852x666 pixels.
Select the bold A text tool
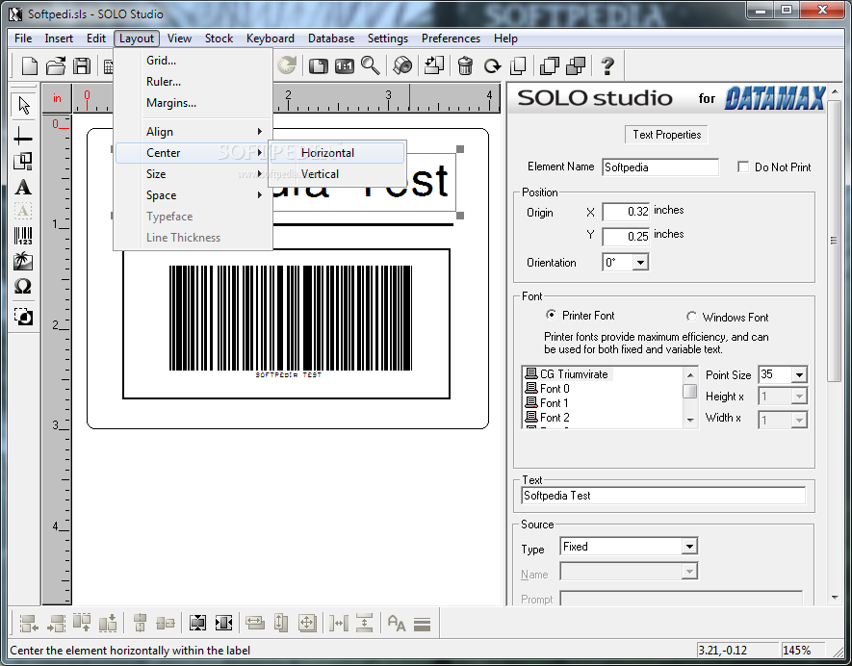[x=23, y=188]
